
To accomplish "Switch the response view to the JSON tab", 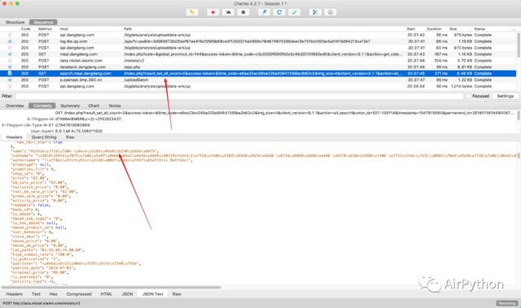I will click(127, 294).
